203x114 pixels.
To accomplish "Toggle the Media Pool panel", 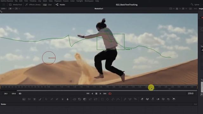I will coord(16,5).
